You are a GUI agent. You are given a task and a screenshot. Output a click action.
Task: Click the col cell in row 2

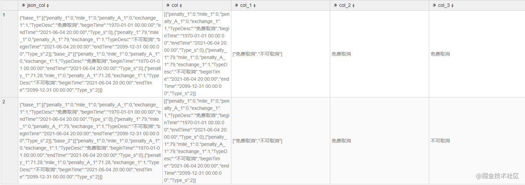[x=197, y=141]
